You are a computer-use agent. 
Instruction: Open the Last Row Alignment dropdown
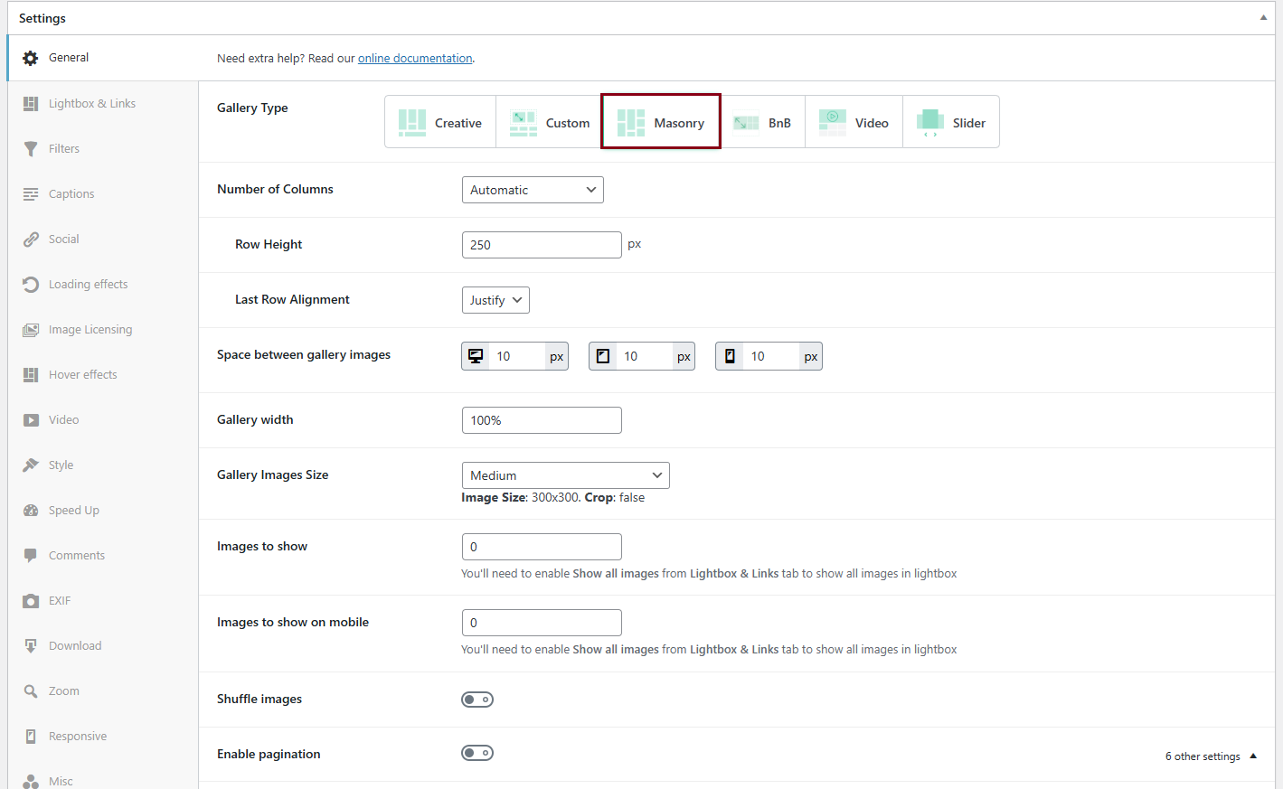495,300
